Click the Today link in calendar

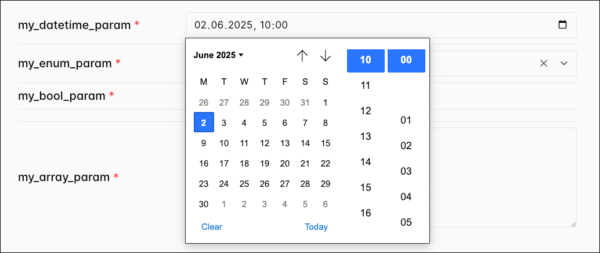point(316,227)
